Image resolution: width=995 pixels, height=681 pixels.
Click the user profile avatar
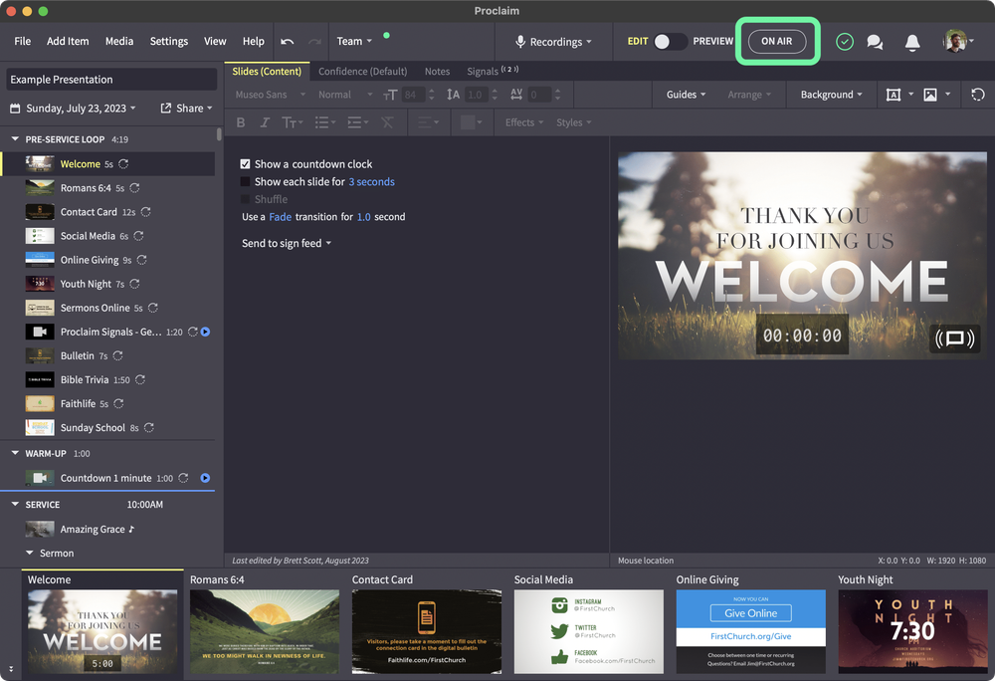(x=955, y=41)
